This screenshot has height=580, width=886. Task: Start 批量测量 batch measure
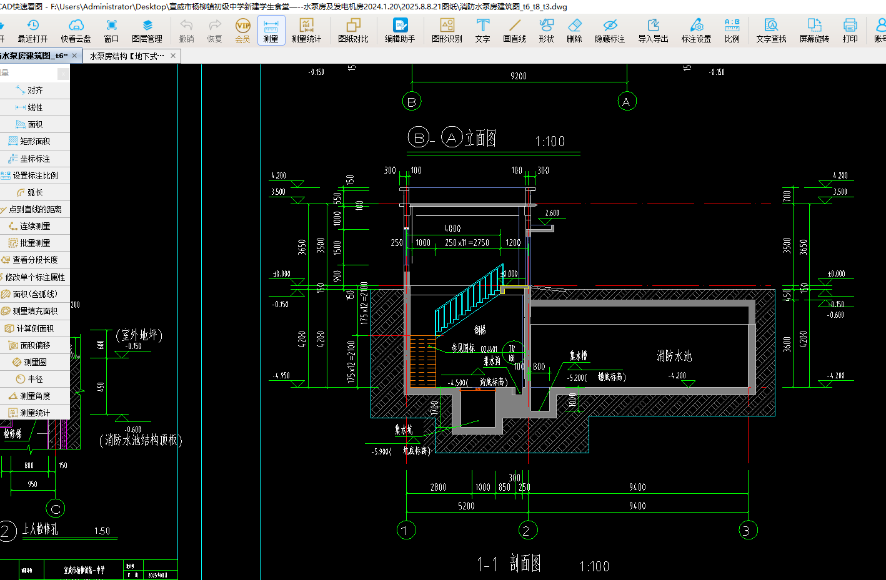point(34,243)
